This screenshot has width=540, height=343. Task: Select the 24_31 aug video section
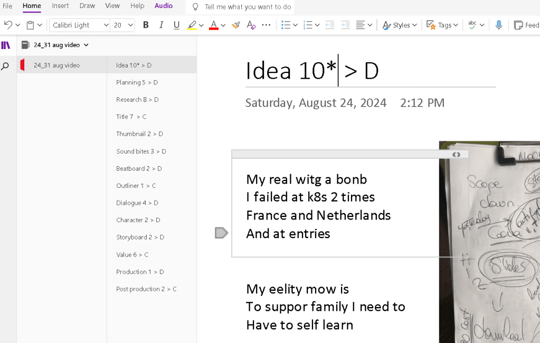coord(62,65)
